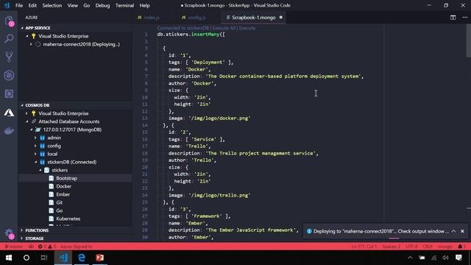Image resolution: width=471 pixels, height=265 pixels.
Task: Switch to the config.js tab
Action: [196, 18]
